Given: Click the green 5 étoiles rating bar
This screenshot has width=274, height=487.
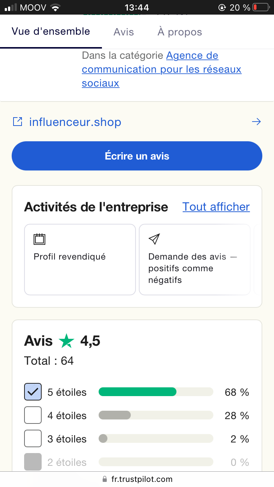Looking at the screenshot, I should [137, 392].
